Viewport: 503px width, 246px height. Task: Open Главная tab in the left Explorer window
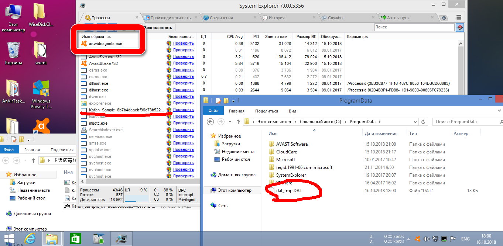(32, 150)
